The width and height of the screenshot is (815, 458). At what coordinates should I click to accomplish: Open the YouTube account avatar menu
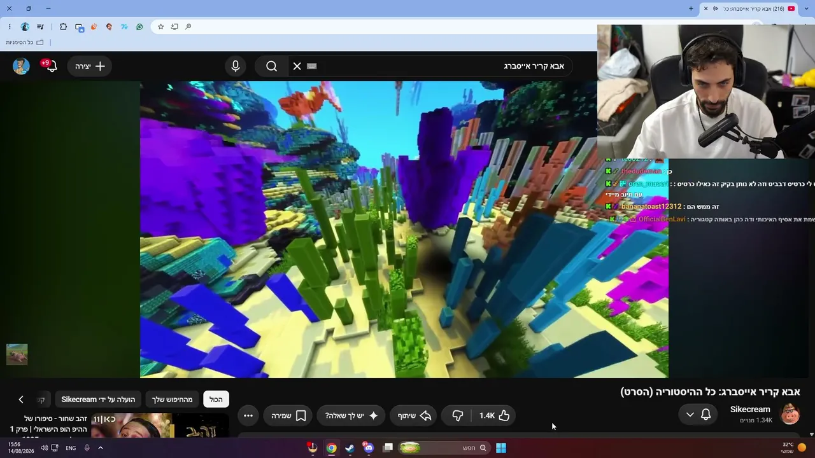pyautogui.click(x=21, y=66)
